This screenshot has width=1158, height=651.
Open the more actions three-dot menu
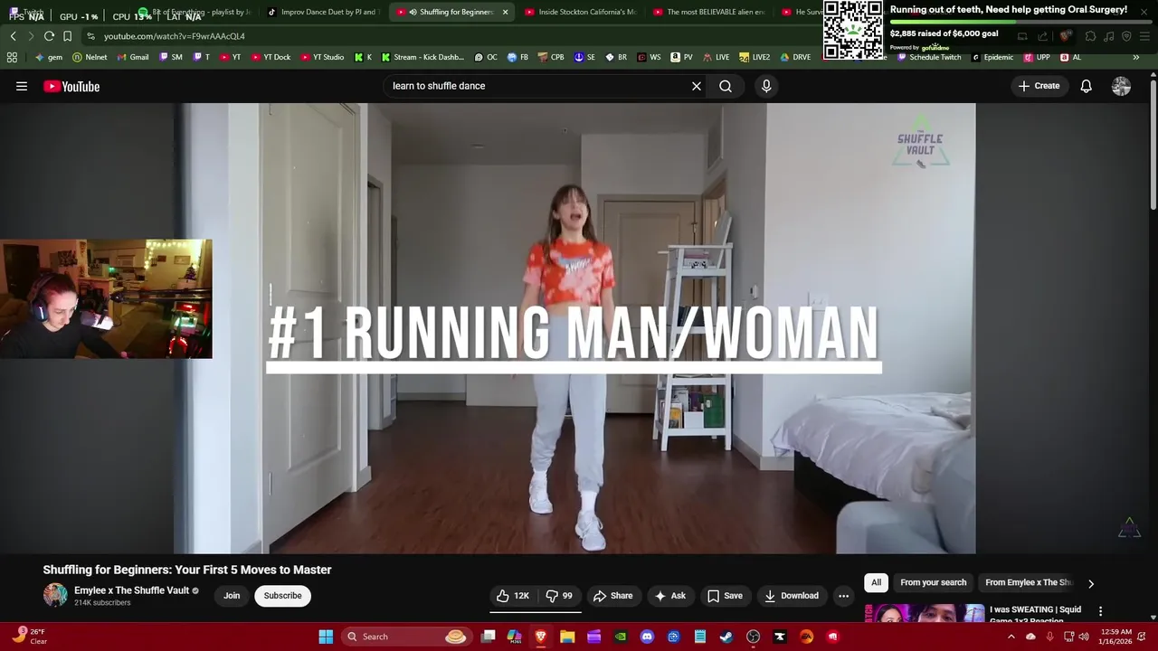coord(843,596)
